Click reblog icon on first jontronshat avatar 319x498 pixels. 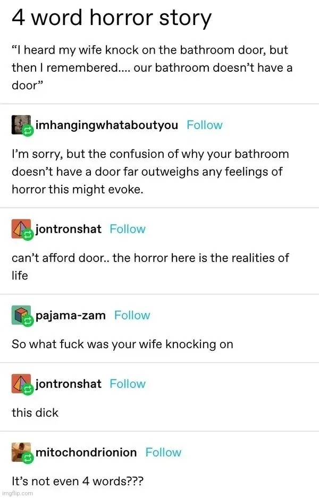click(28, 235)
